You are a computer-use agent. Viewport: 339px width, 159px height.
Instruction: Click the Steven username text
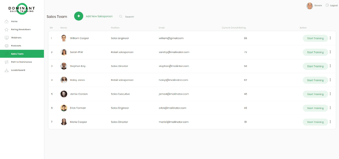pyautogui.click(x=318, y=6)
